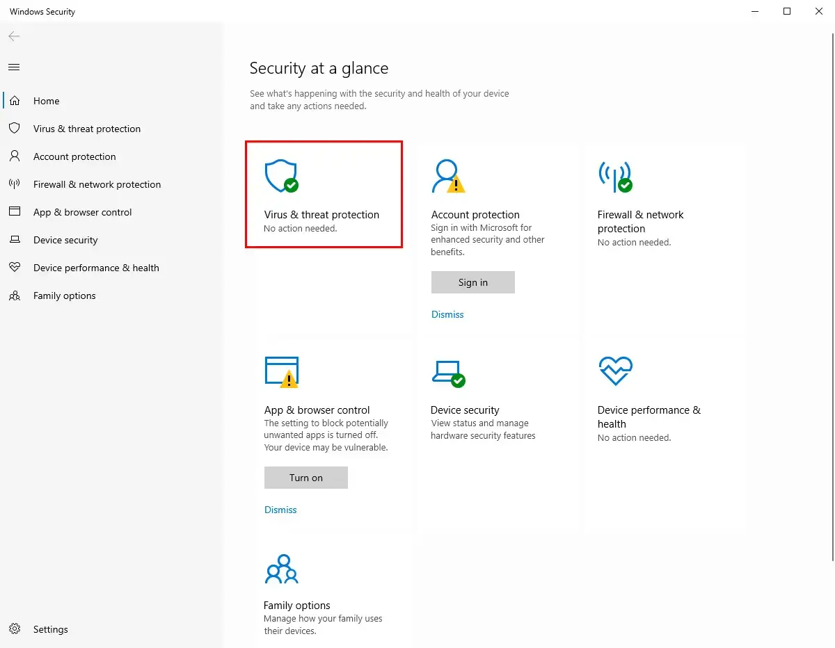835x648 pixels.
Task: Minimize the Windows Security window
Action: 755,11
